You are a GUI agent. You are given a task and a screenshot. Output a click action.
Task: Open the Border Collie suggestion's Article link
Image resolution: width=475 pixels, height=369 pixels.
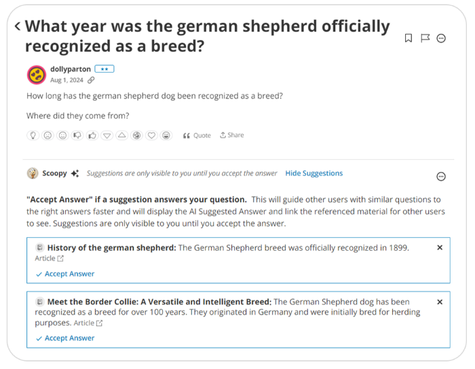(88, 323)
